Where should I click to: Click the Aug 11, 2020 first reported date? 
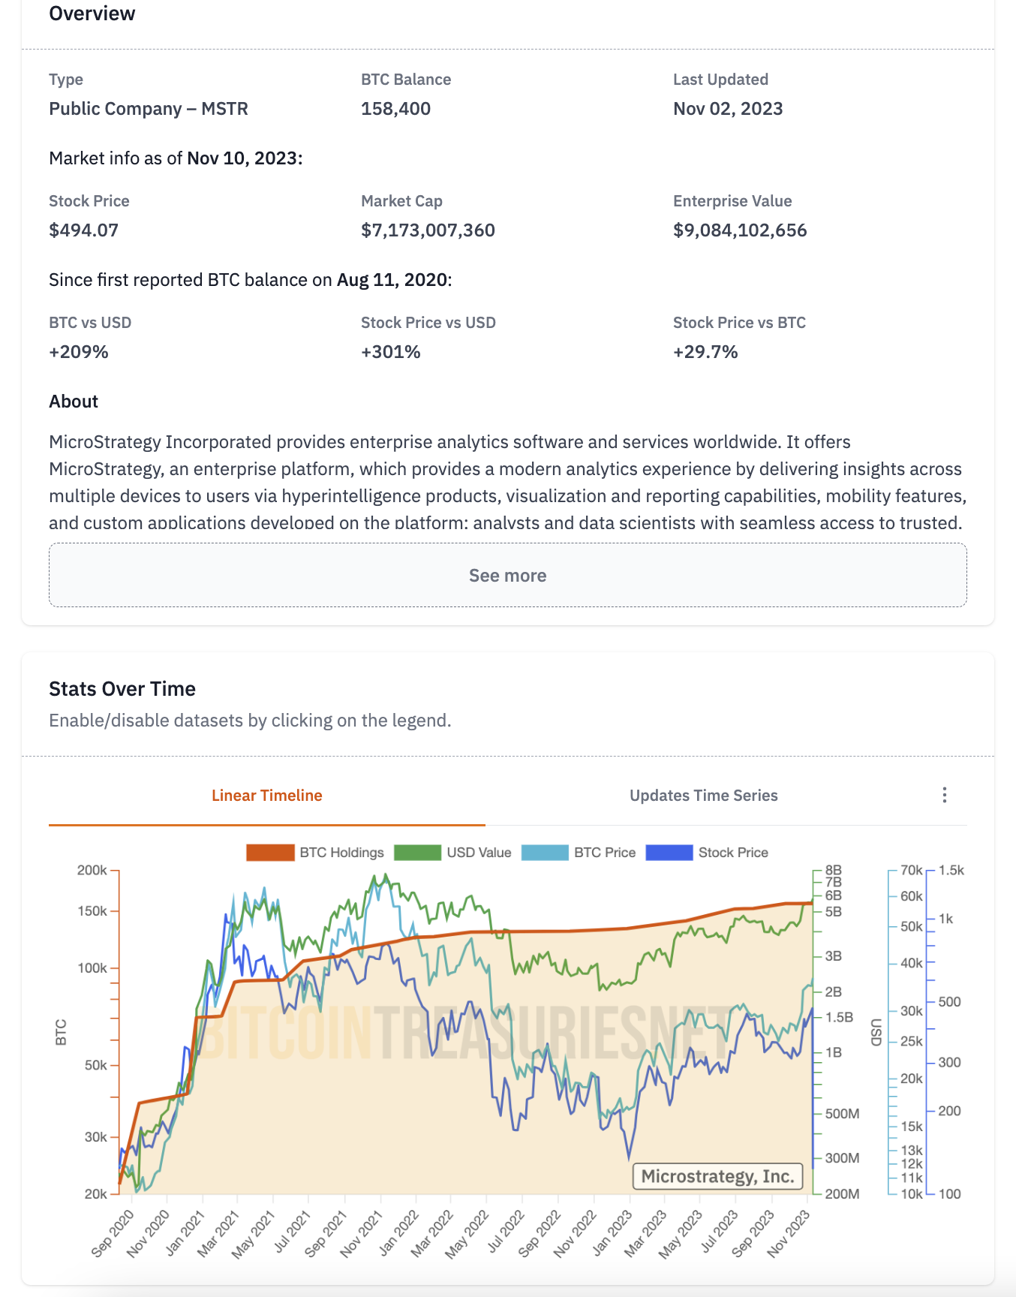point(392,280)
